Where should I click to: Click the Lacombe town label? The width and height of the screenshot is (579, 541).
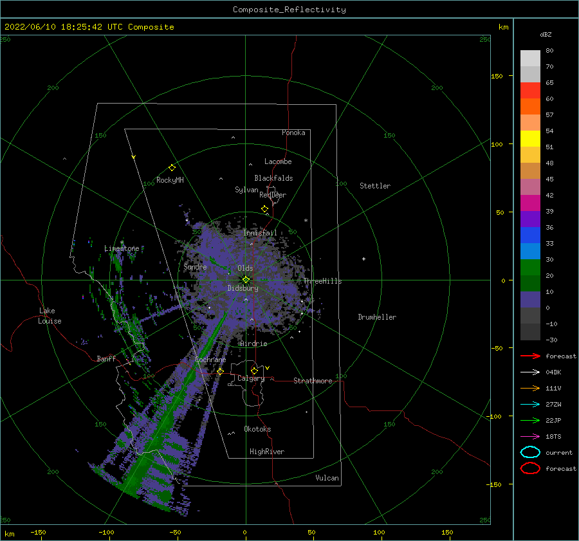(278, 161)
